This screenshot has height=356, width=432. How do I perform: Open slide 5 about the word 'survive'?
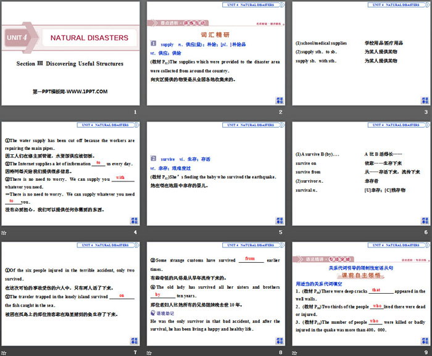pos(215,174)
